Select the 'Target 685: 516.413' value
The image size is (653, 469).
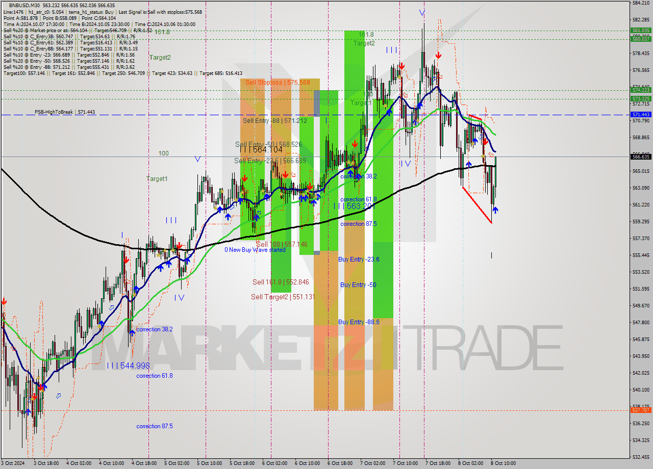[x=221, y=73]
